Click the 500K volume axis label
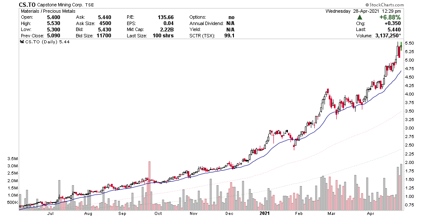The width and height of the screenshot is (421, 217). [x=13, y=203]
